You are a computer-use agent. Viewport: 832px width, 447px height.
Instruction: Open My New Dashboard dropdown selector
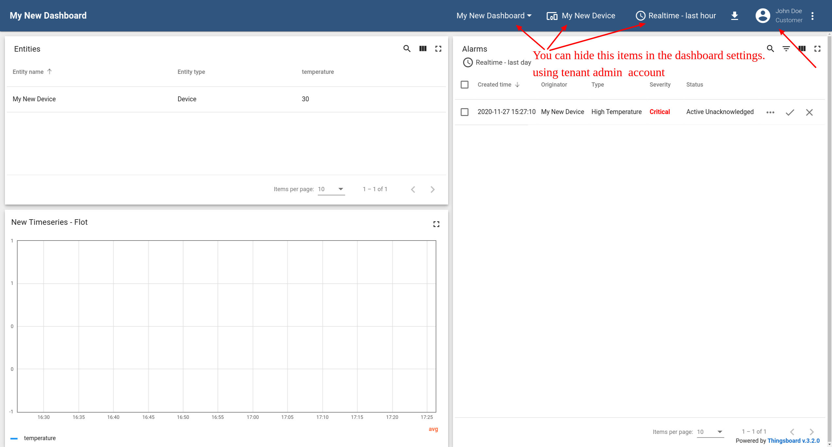(x=494, y=16)
